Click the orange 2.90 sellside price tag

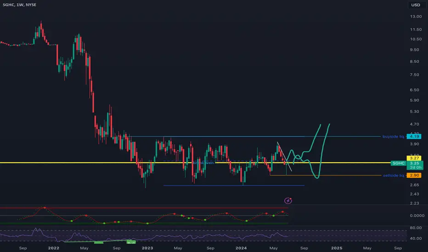[414, 175]
